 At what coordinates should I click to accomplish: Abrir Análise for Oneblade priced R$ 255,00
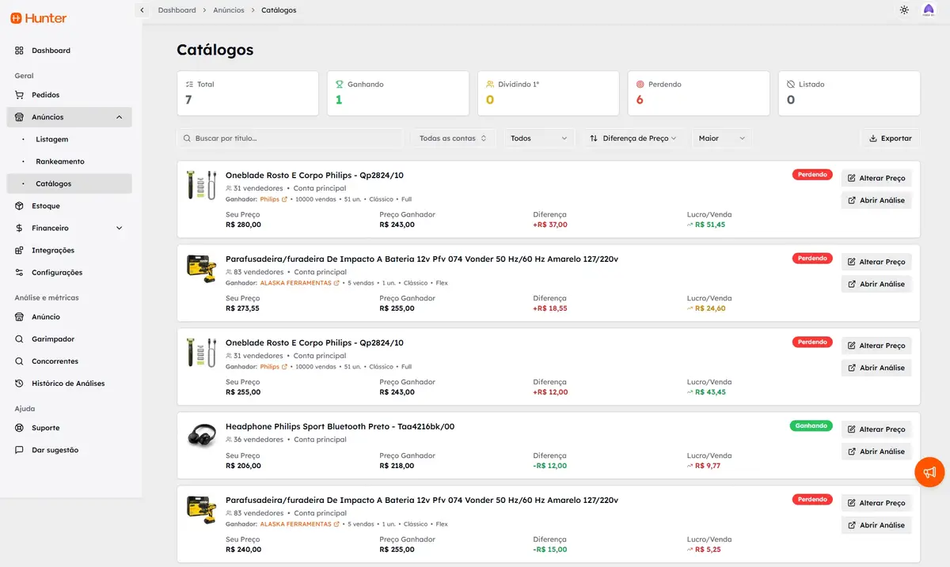[x=876, y=368]
